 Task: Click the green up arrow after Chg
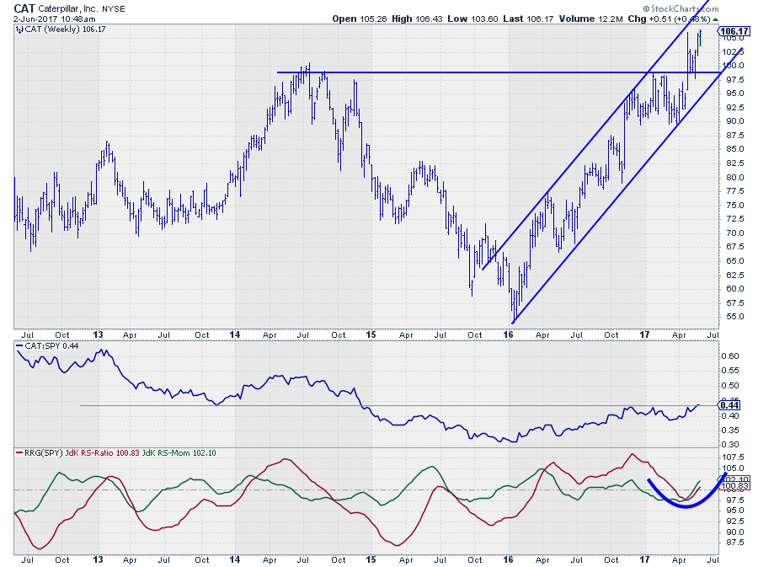(716, 18)
